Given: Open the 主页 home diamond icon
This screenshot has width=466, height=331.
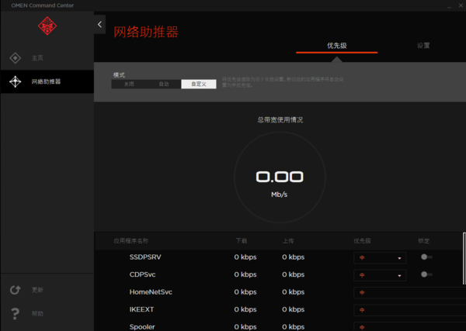Looking at the screenshot, I should [16, 58].
